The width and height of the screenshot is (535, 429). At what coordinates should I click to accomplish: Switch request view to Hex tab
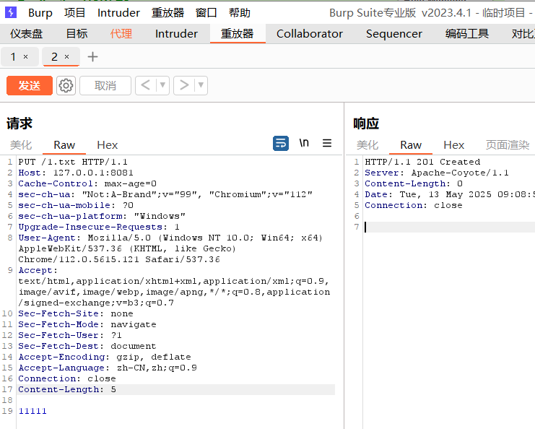107,145
